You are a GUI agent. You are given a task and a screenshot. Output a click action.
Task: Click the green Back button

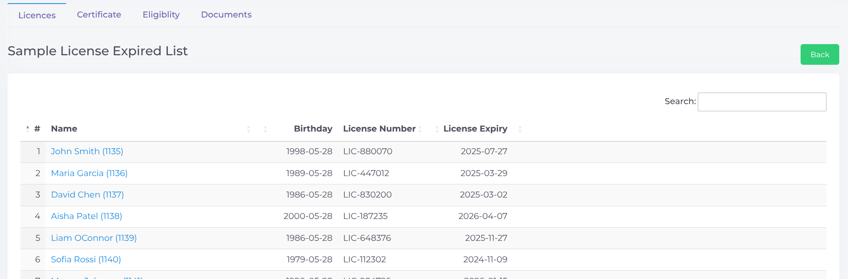(820, 54)
